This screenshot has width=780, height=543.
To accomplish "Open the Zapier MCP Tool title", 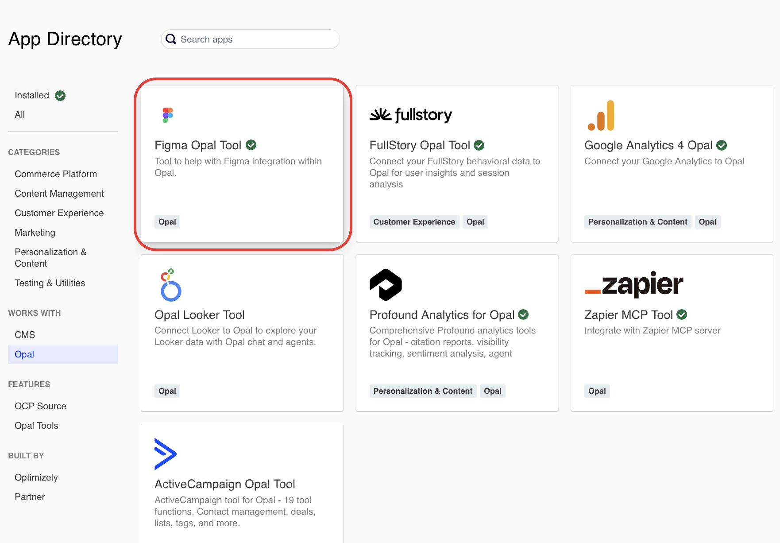I will point(629,315).
